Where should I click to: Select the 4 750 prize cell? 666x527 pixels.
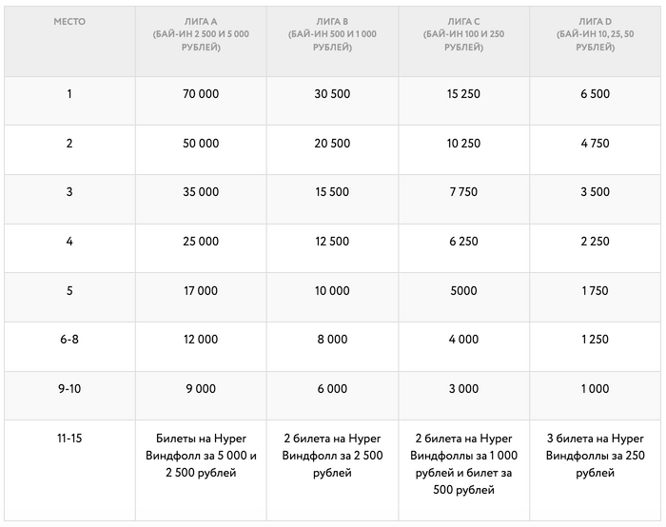[x=594, y=144]
